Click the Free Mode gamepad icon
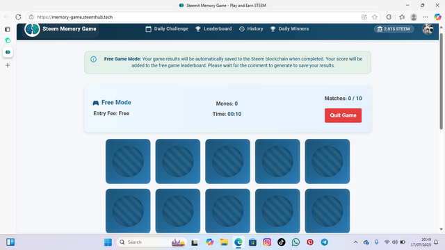This screenshot has height=250, width=445. tap(96, 103)
